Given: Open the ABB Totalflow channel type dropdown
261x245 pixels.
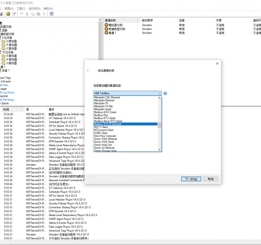Looking at the screenshot, I should click(127, 93).
